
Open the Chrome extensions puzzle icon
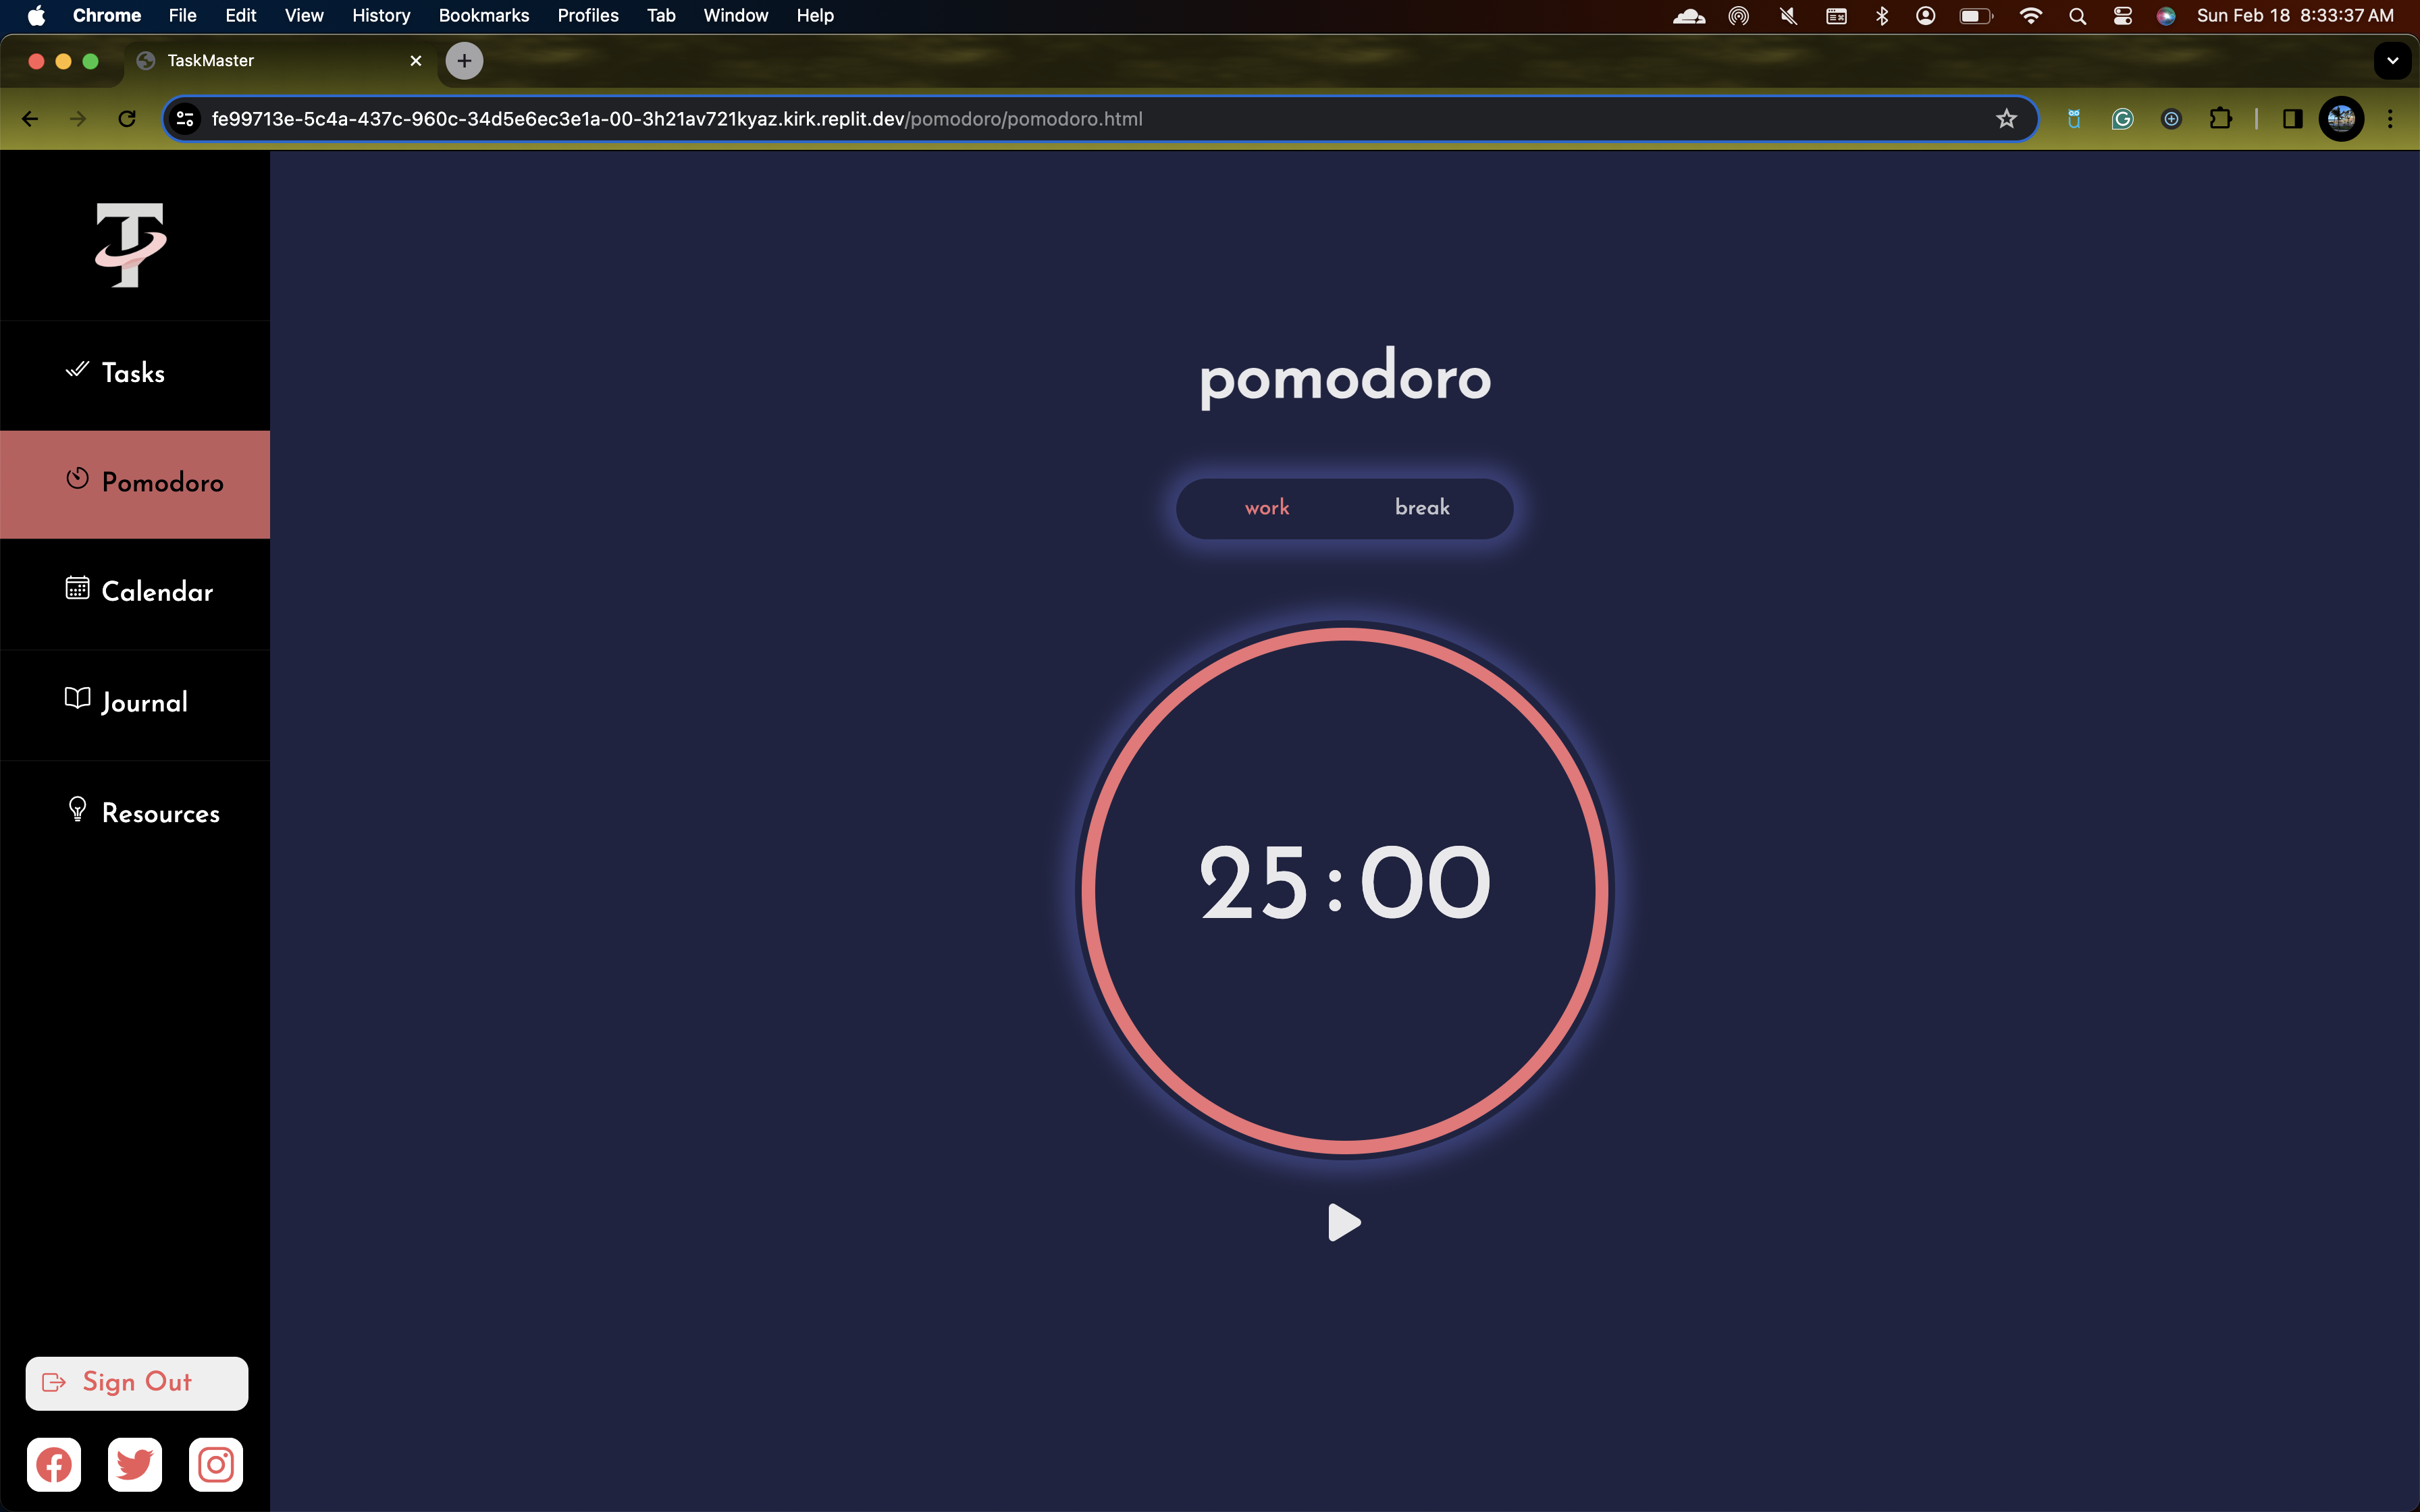(2220, 119)
